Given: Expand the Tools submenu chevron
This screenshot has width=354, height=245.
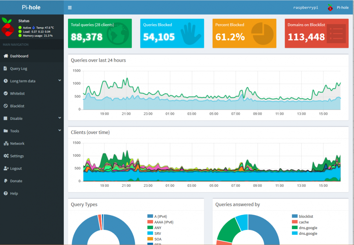Looking at the screenshot, I should coord(59,130).
